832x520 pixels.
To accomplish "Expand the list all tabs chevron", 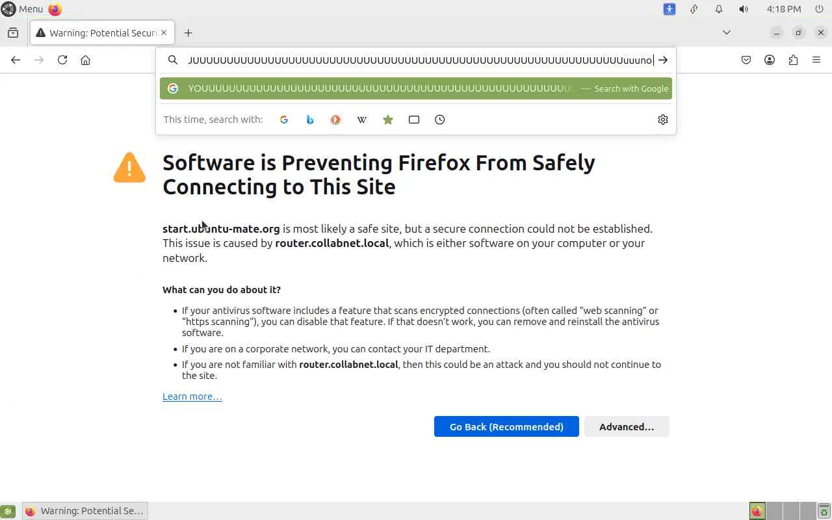I will (727, 32).
